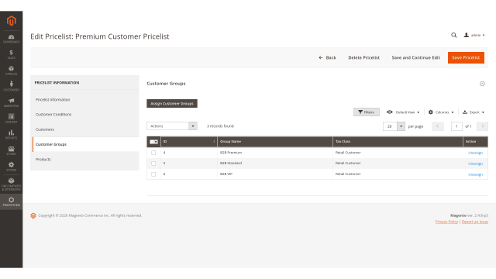Open the Default View bookmarks dropdown

coord(403,112)
